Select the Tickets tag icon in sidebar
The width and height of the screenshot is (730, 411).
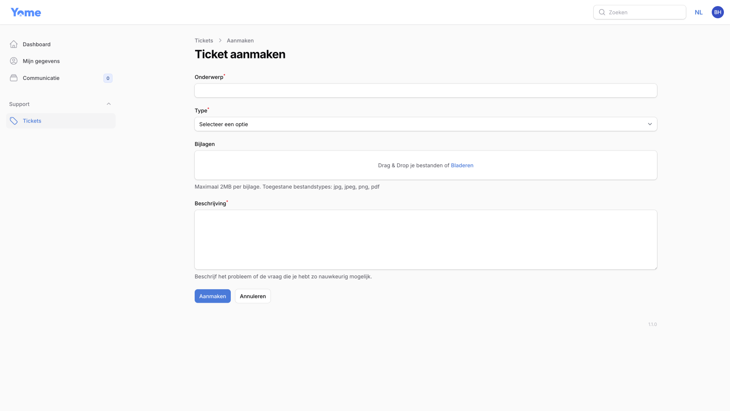pos(13,121)
